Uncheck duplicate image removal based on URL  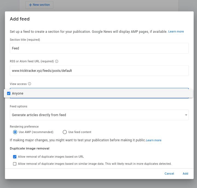(15, 157)
